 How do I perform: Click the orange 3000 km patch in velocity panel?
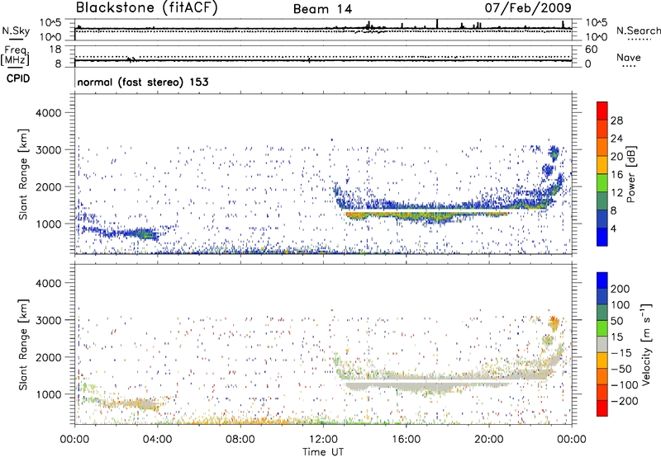[x=554, y=323]
